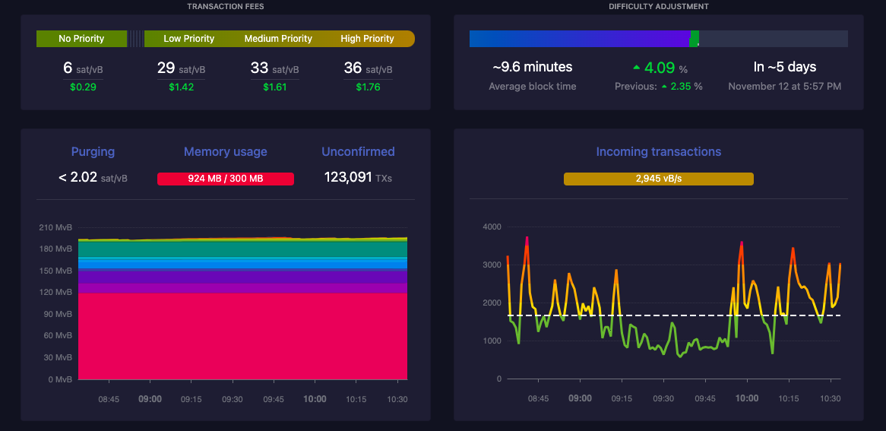Select the No Priority fee segment

(x=81, y=39)
